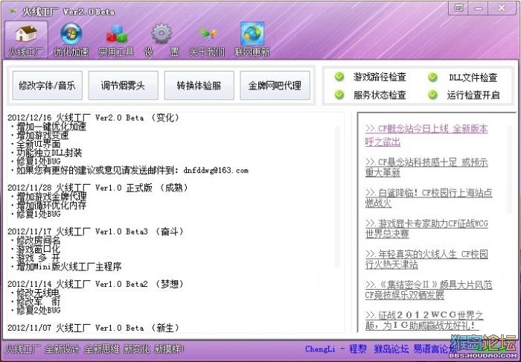The height and width of the screenshot is (362, 521).
Task: Click the Ver2.0 Beta (变化) changelog heading
Action: (x=93, y=118)
